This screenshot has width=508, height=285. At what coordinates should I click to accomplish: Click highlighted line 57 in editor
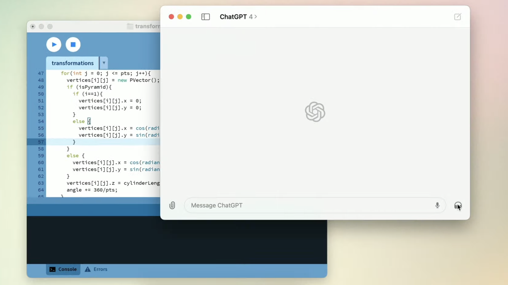(74, 142)
